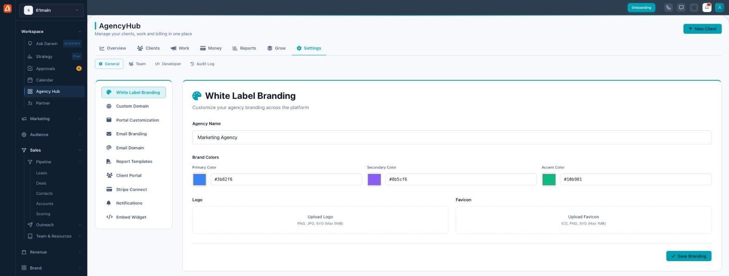Open Strategy in sidebar
This screenshot has width=729, height=276.
tap(54, 57)
